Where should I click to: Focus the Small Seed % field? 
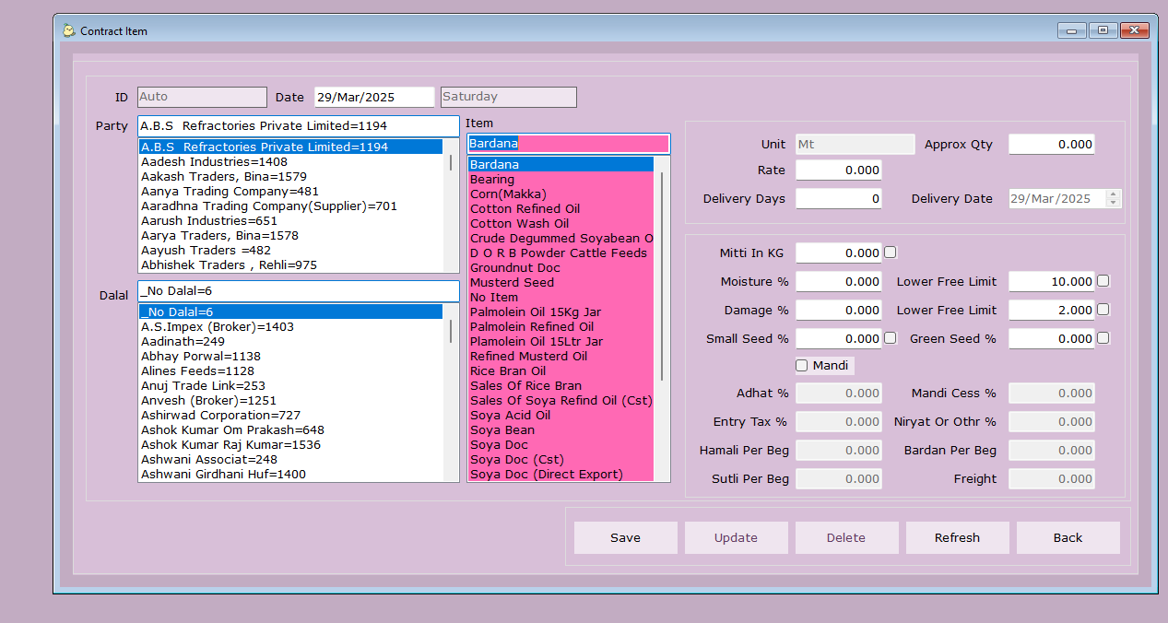[x=839, y=338]
